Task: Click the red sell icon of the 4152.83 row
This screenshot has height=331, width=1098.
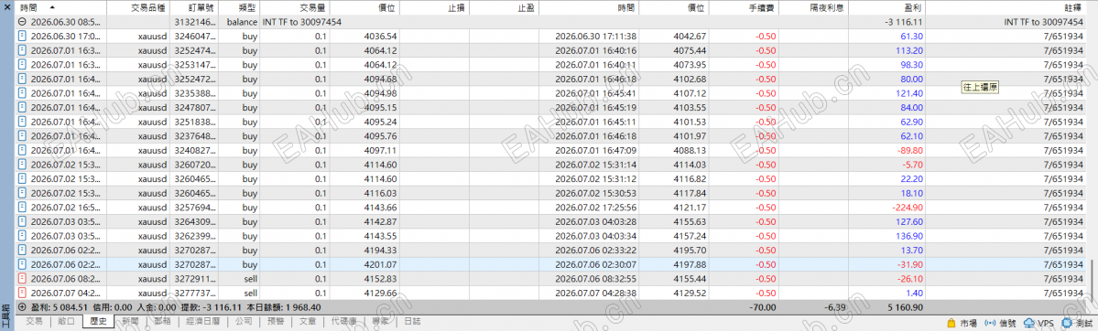Action: point(22,278)
